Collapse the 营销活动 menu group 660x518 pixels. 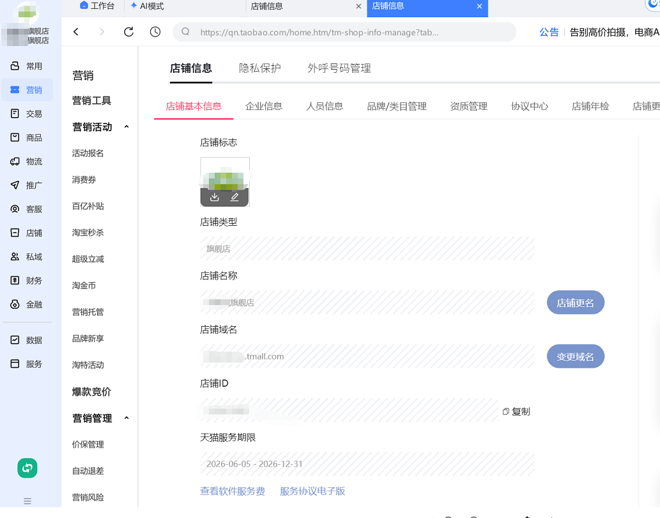point(127,127)
